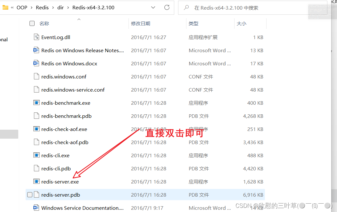Expand the chevron after OOP in the path
This screenshot has width=337, height=212.
(x=32, y=7)
